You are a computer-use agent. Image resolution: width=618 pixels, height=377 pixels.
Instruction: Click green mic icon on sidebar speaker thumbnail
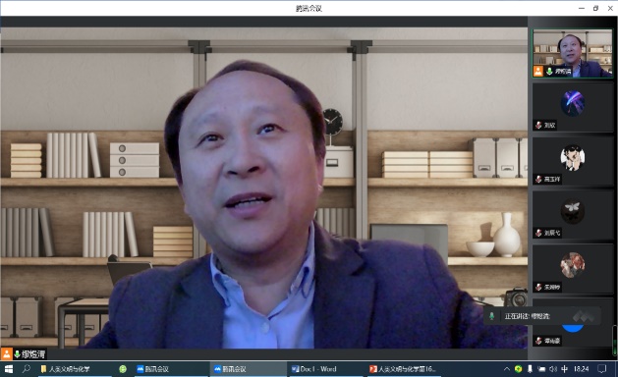tap(549, 72)
